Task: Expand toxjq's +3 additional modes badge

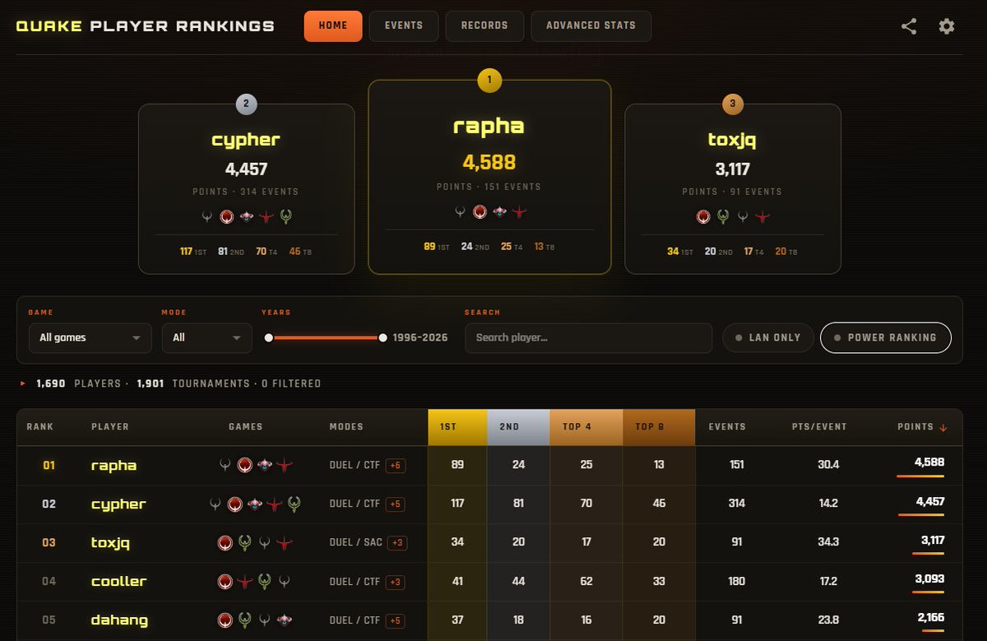Action: pyautogui.click(x=397, y=543)
